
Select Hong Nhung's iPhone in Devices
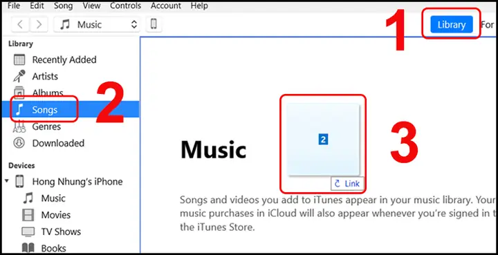77,182
